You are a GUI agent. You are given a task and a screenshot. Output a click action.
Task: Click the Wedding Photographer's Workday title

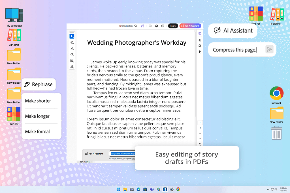point(137,43)
